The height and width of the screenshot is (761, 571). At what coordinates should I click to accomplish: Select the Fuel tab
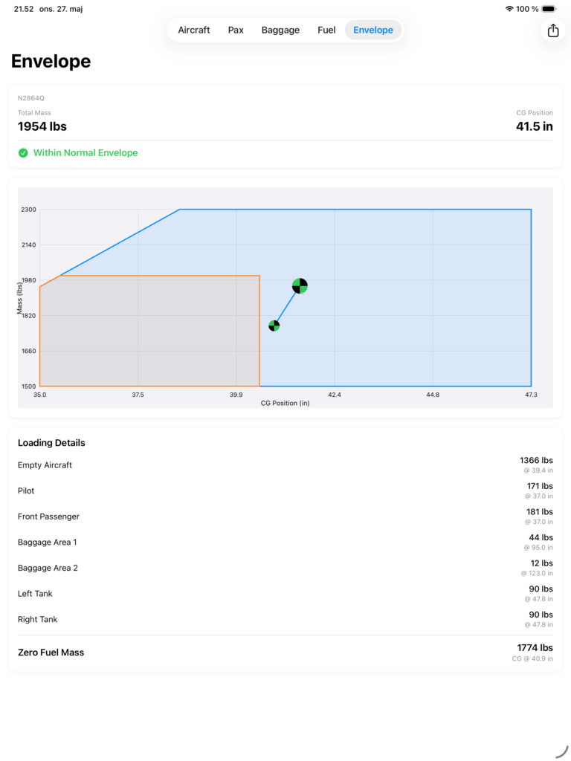(326, 30)
